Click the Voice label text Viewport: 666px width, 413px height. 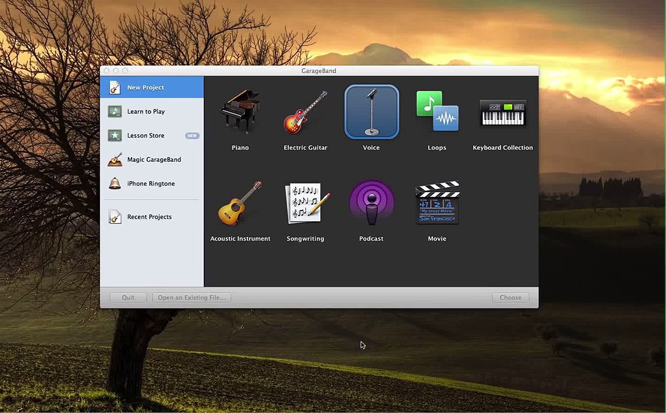371,148
